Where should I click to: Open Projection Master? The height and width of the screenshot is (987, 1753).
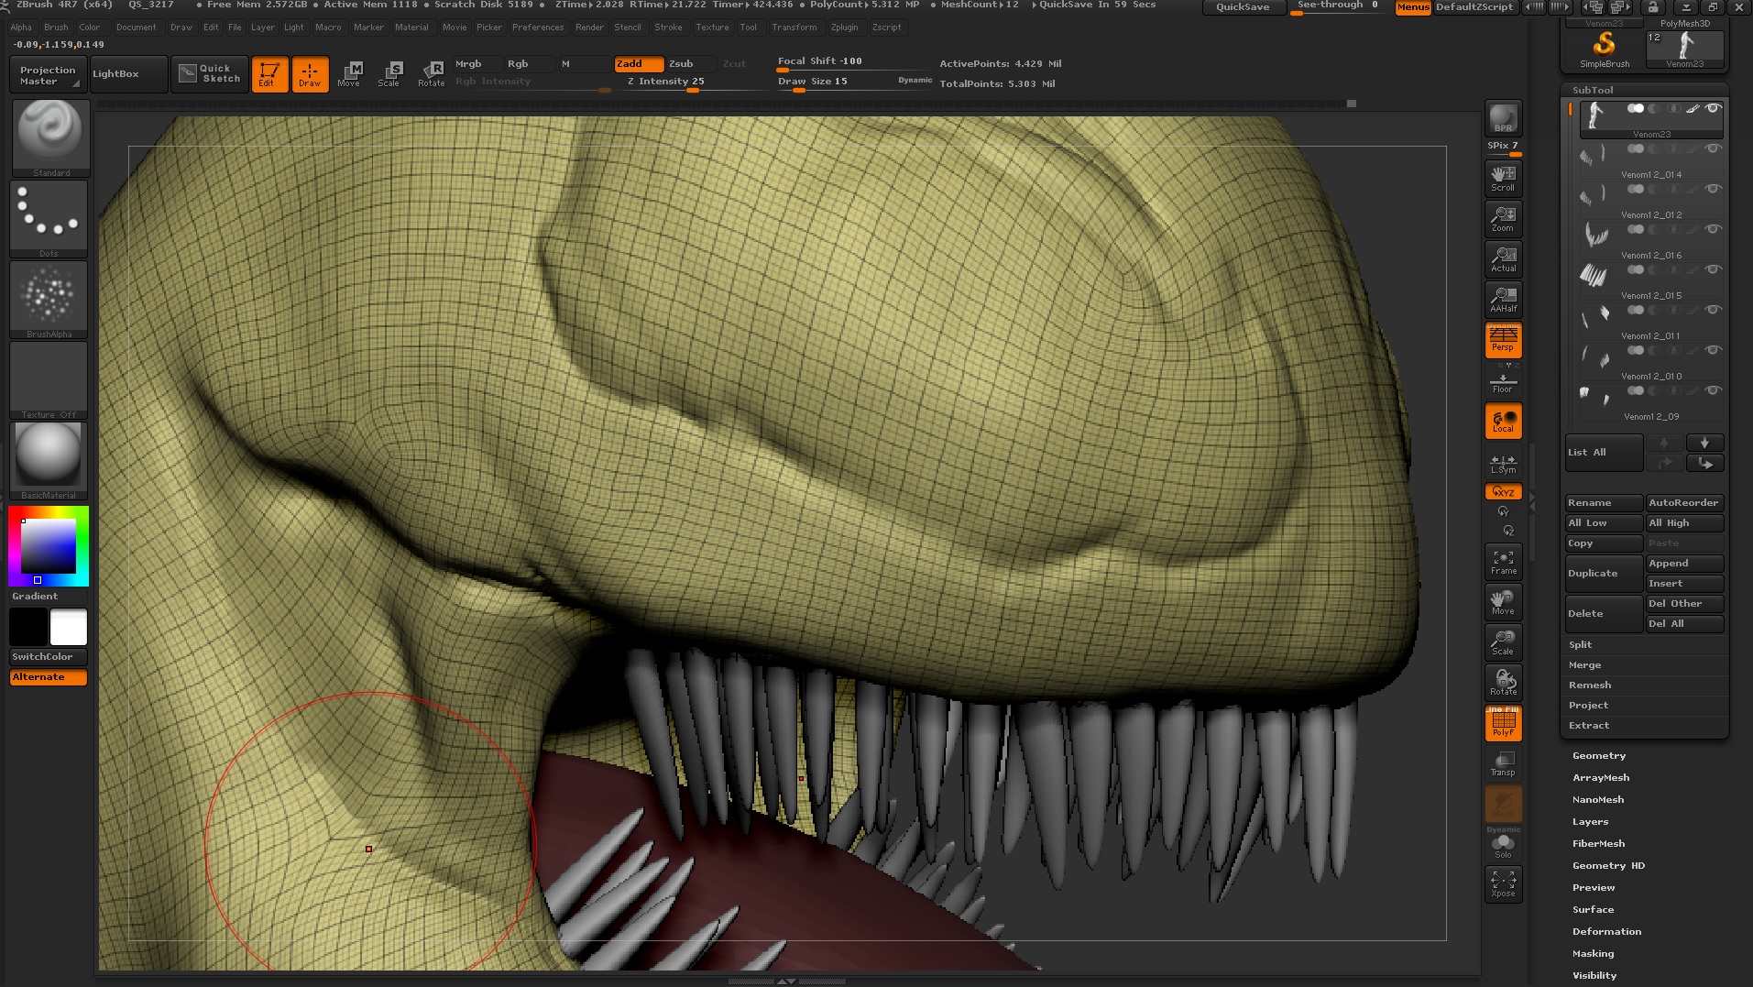coord(49,75)
